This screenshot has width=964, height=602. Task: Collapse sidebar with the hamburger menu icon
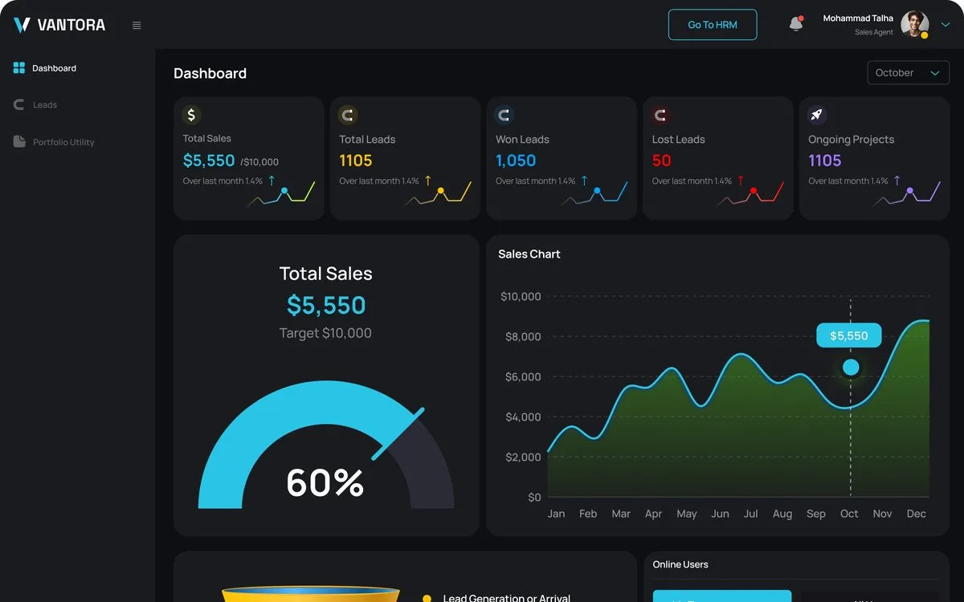click(137, 26)
